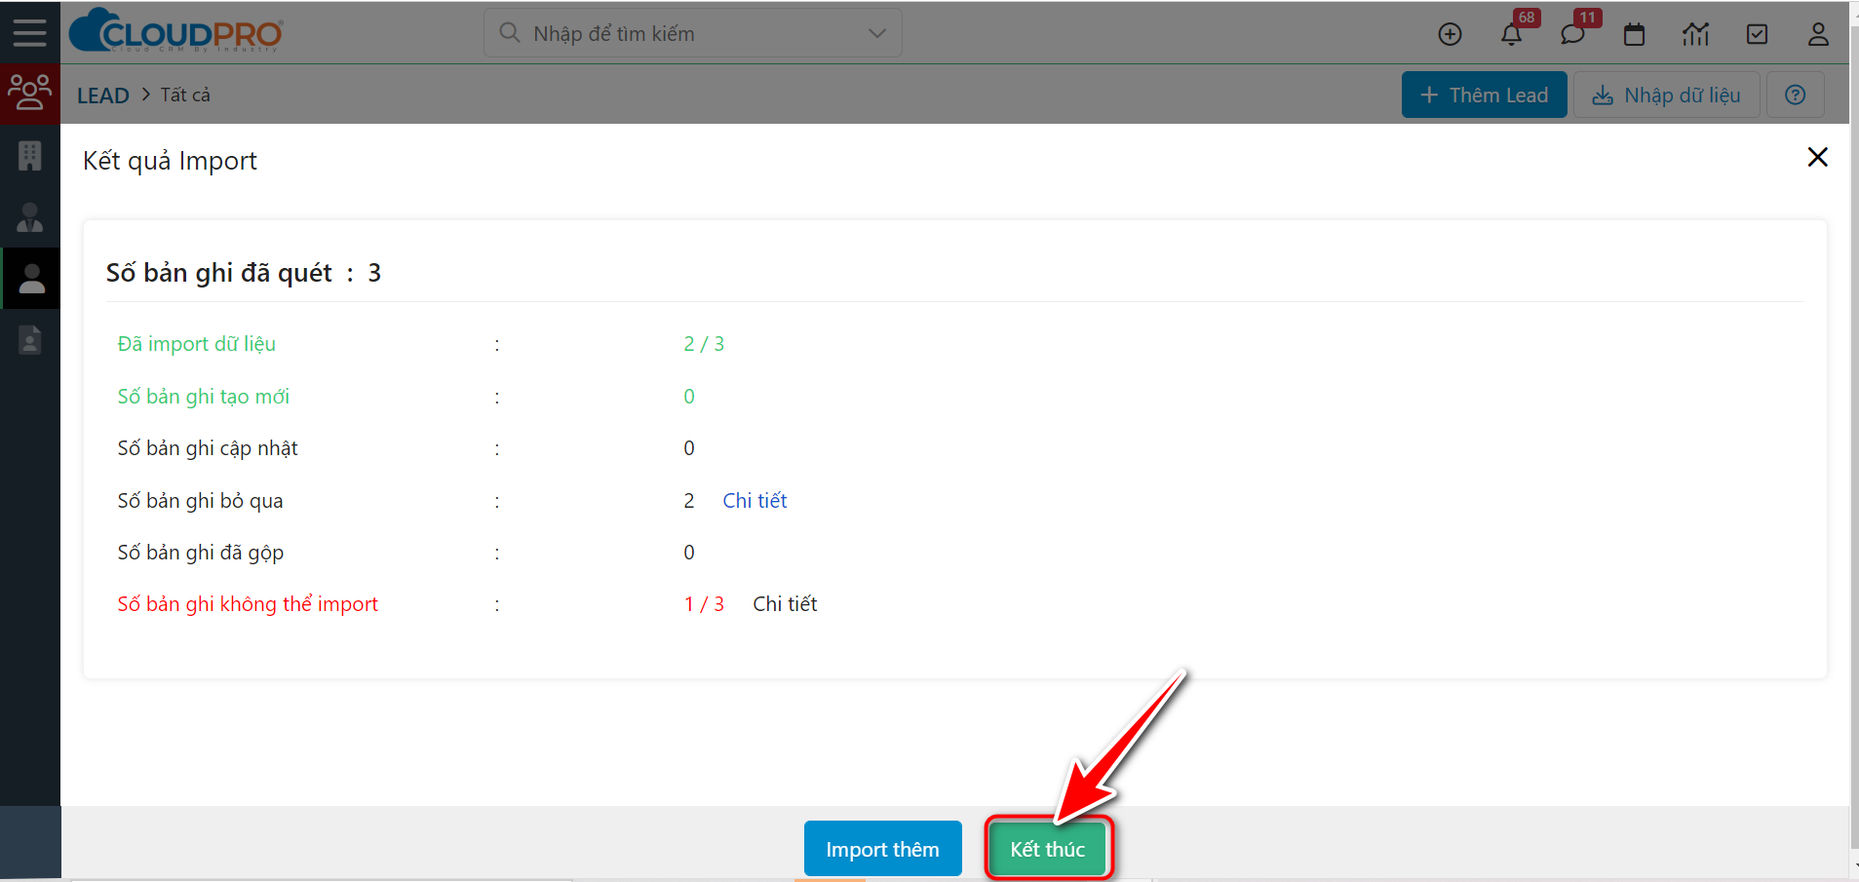1859x882 pixels.
Task: Open the building organization sidebar icon
Action: click(x=30, y=156)
